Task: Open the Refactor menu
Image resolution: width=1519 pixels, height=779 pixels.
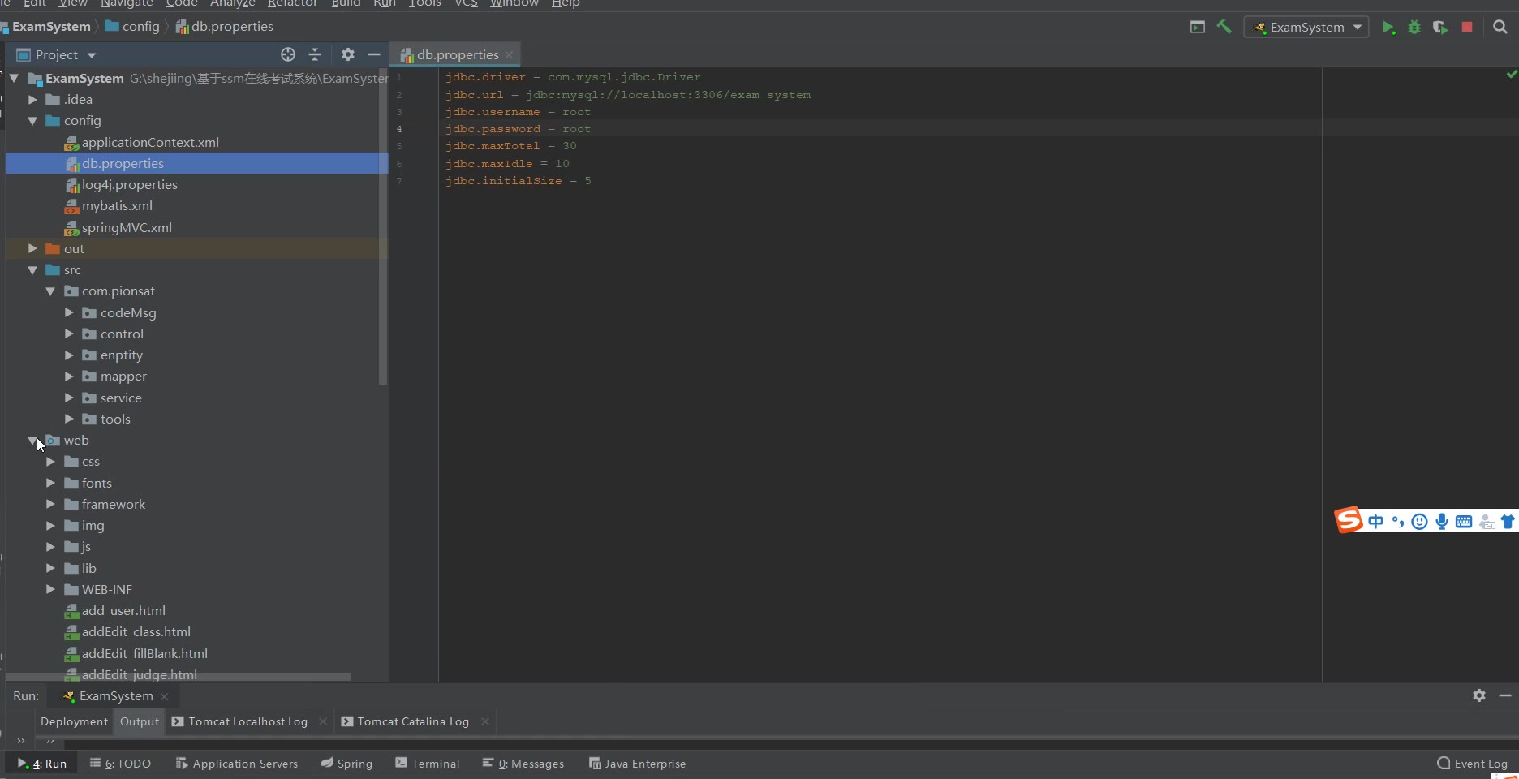Action: [x=292, y=3]
